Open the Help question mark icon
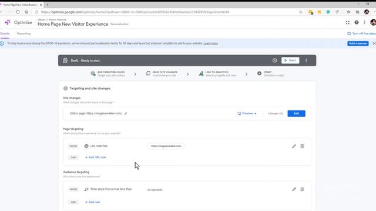This screenshot has height=211, width=376. point(357,22)
